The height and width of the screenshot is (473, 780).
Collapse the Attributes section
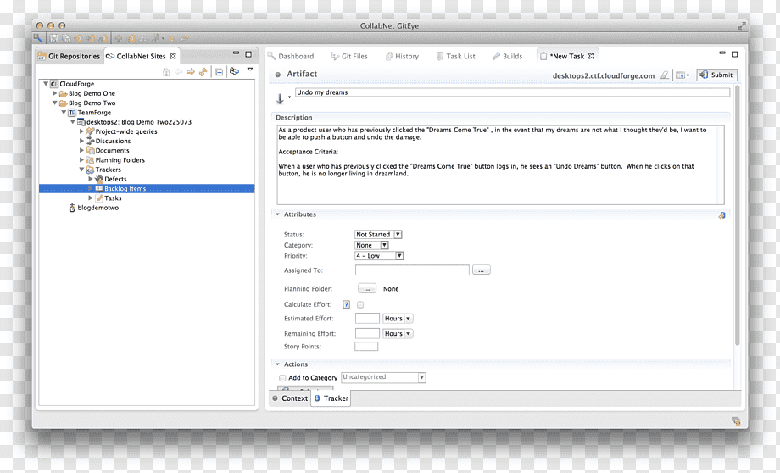point(277,214)
